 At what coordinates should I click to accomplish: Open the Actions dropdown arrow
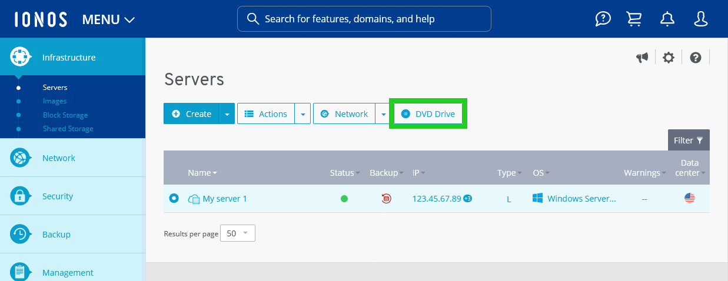(302, 114)
